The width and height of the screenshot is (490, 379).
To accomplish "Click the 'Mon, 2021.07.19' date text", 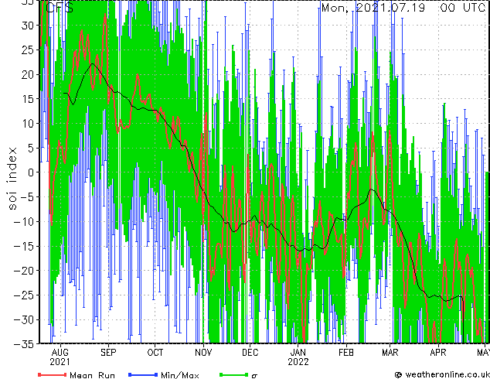I will (x=373, y=8).
